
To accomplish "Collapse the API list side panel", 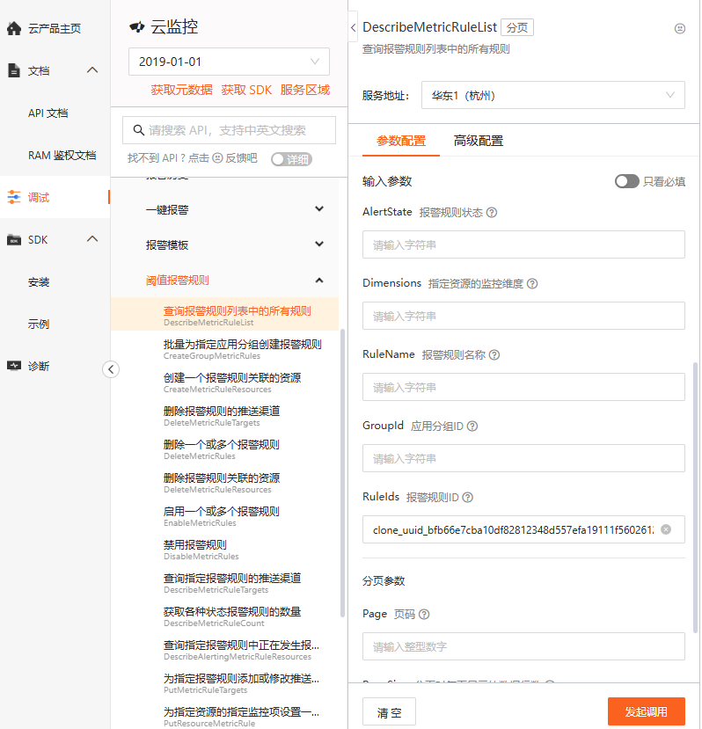I will [x=353, y=27].
